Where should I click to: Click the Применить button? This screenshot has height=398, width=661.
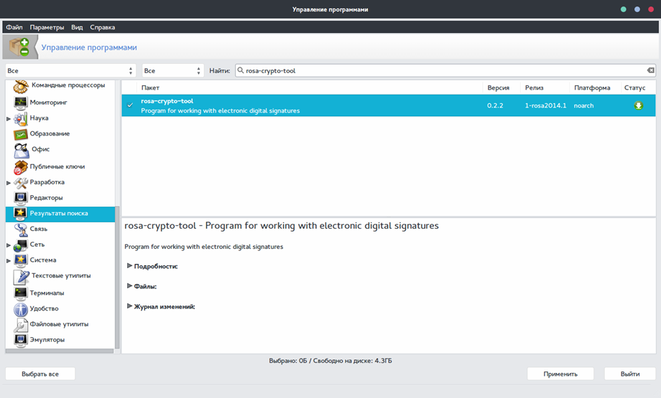[560, 374]
